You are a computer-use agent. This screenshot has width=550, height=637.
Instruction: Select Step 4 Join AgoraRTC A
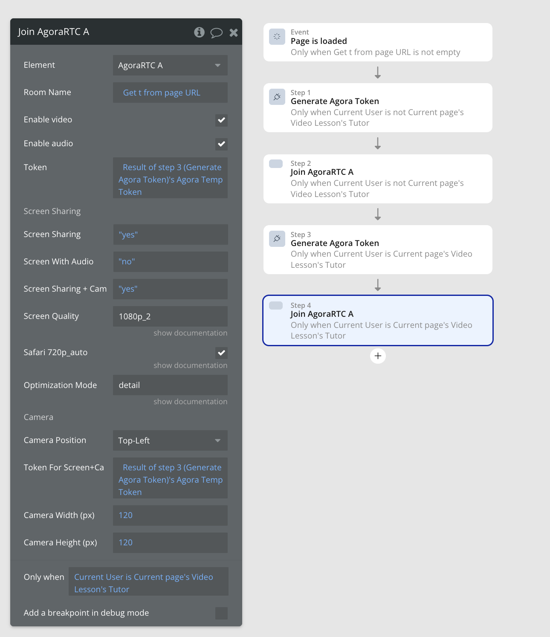tap(378, 320)
